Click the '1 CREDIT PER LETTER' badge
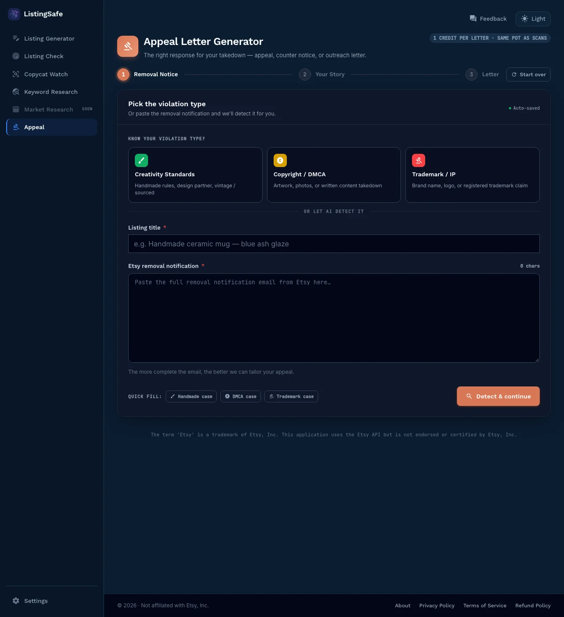564x617 pixels. pos(490,38)
